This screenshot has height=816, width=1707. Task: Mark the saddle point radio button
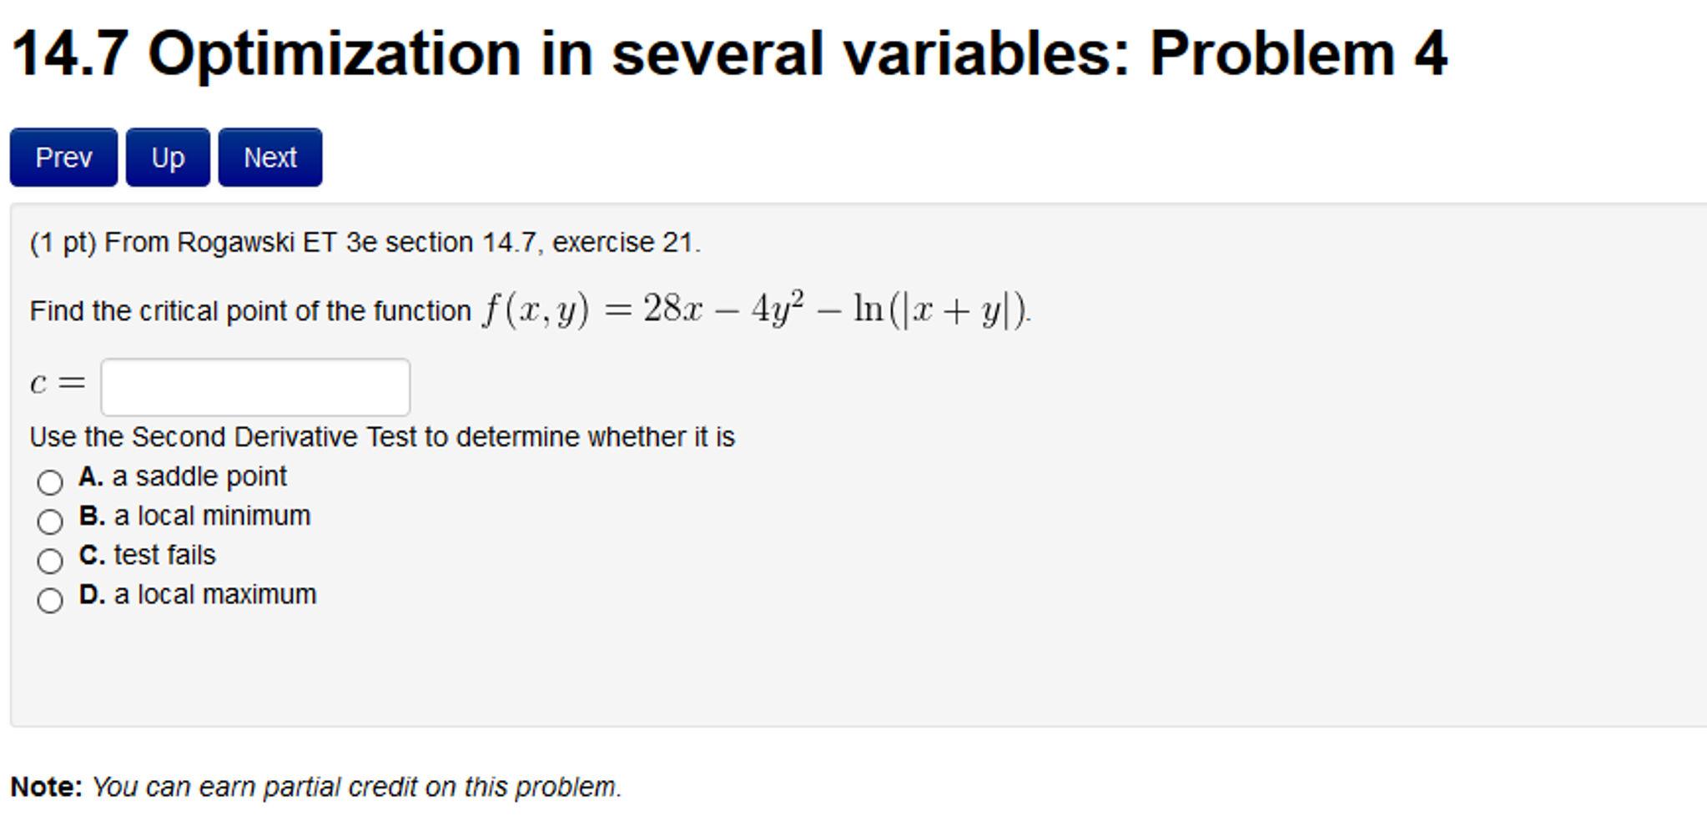pos(50,481)
